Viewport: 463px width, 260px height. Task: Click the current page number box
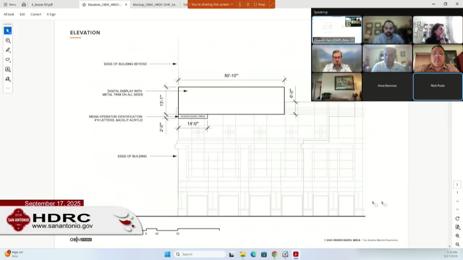[x=457, y=185]
